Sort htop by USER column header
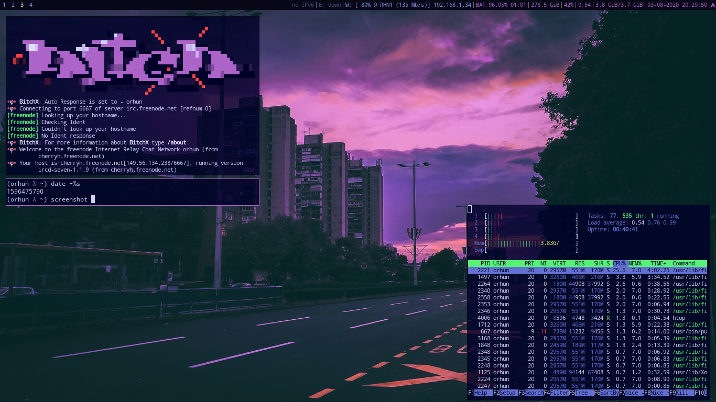This screenshot has height=402, width=716. [500, 263]
